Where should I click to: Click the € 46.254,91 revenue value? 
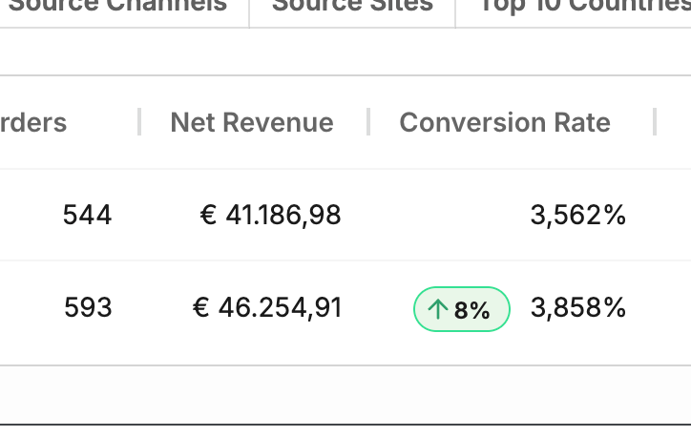[267, 308]
